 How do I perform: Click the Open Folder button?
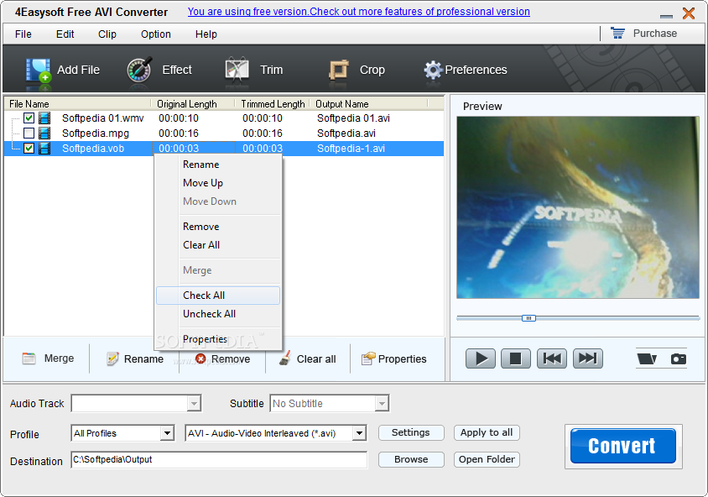(x=487, y=459)
